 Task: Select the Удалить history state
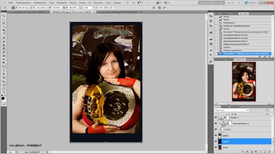click(x=227, y=47)
